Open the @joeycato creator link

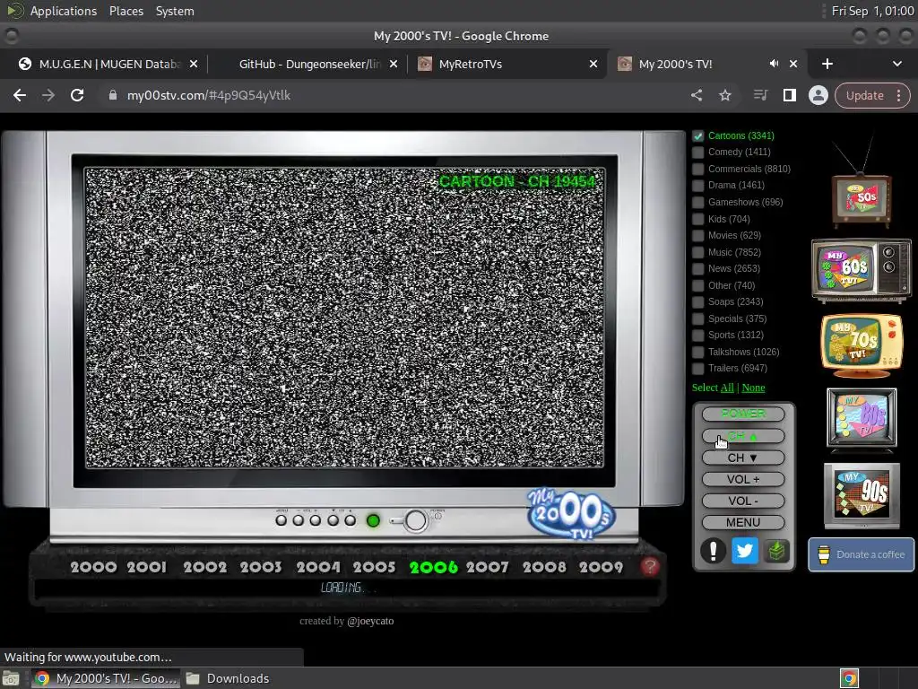(370, 621)
